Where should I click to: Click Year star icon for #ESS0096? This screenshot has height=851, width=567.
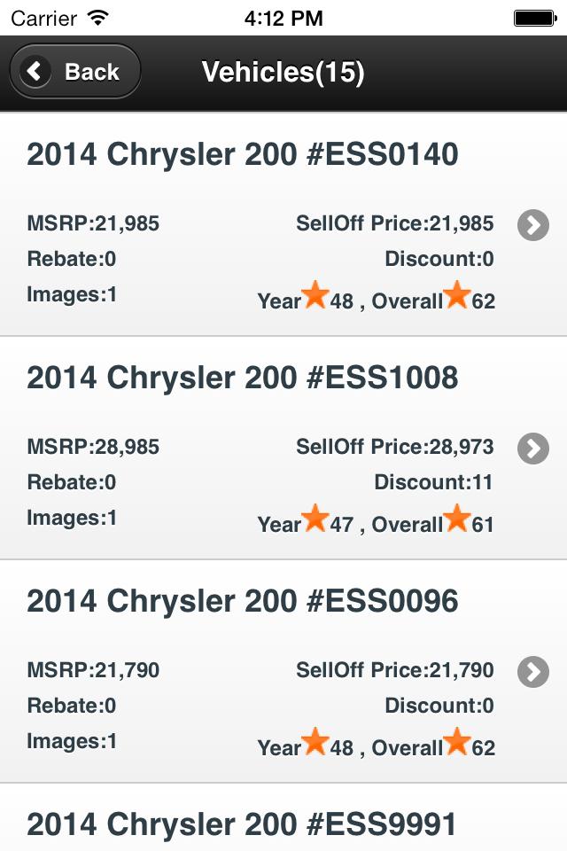[315, 742]
